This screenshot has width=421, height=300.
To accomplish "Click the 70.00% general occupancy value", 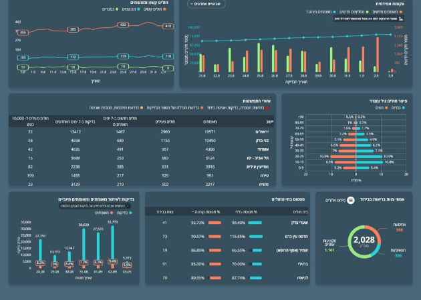I will click(x=238, y=264).
